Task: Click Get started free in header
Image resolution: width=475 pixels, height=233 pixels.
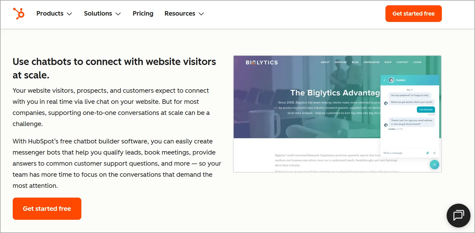Action: coord(414,13)
